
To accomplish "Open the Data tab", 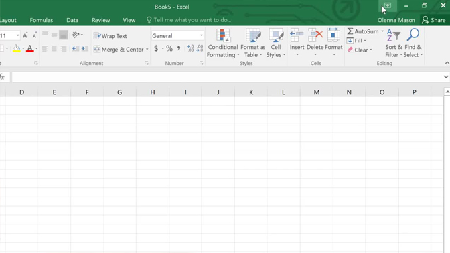I will pyautogui.click(x=72, y=20).
